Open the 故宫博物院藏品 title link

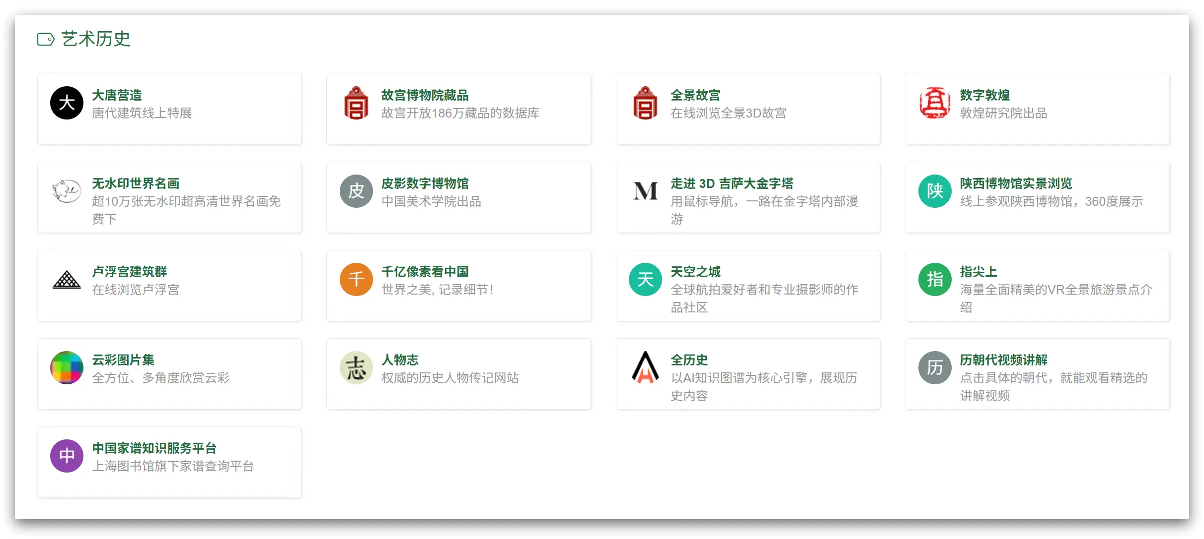pyautogui.click(x=425, y=95)
